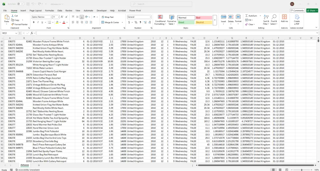Center text horizontally
320x171 pixels.
coord(77,22)
